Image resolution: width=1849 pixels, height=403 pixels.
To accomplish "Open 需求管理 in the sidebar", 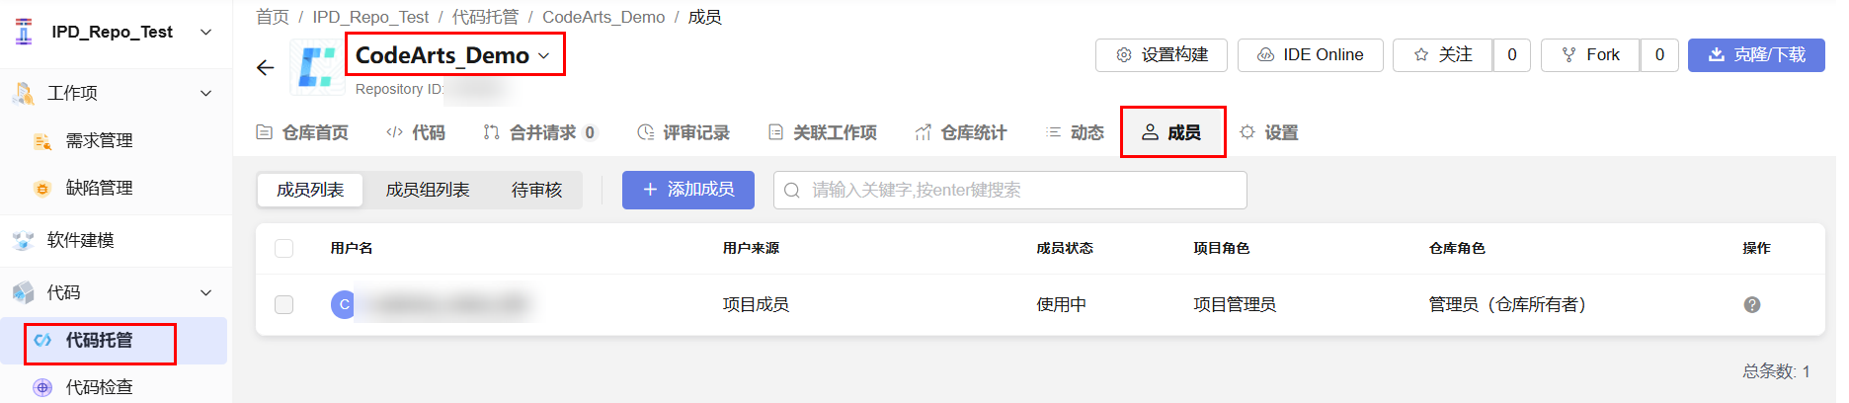I will tap(99, 140).
